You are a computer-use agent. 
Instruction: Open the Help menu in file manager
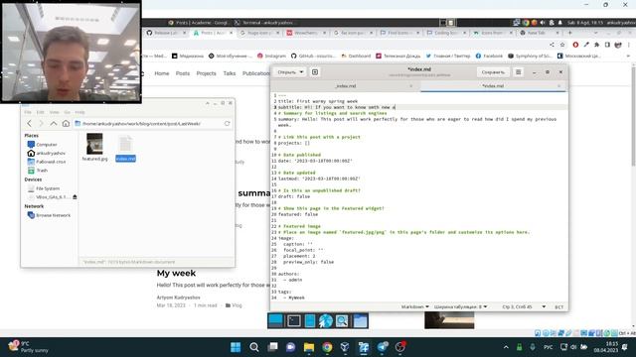[79, 112]
